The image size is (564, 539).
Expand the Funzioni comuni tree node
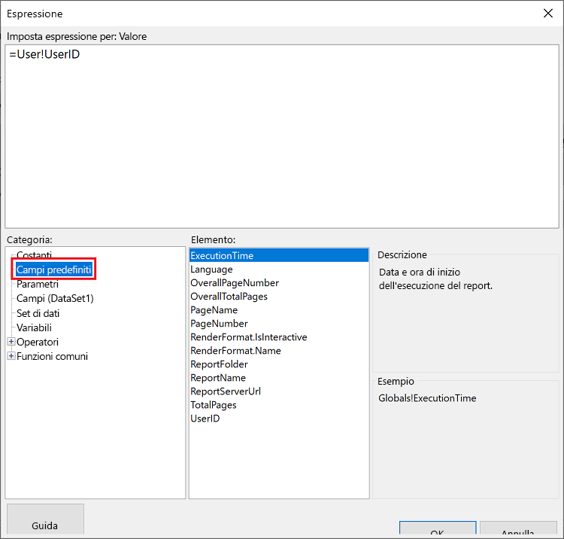point(11,356)
